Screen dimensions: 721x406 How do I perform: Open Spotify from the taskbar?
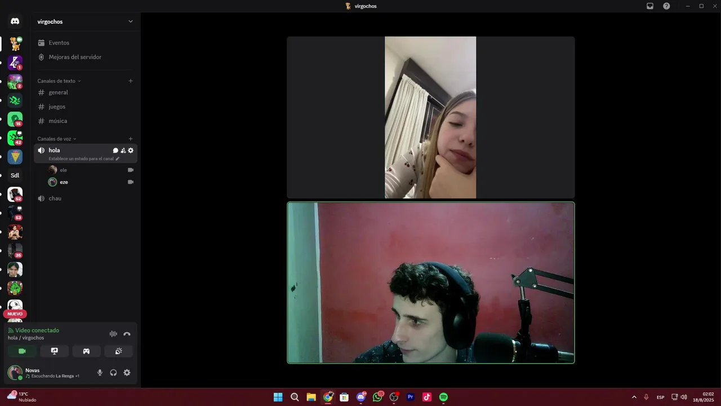click(x=443, y=397)
